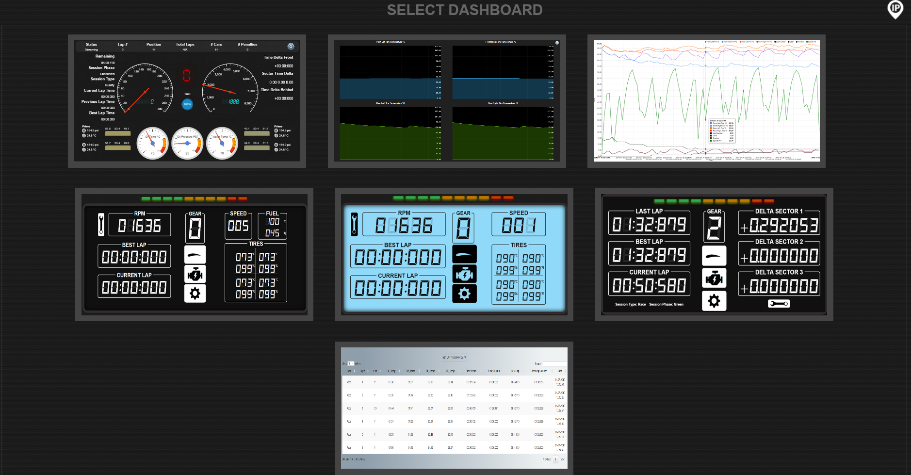
Task: Click wiper-shaped icon on blue LCD dashboard
Action: [464, 254]
